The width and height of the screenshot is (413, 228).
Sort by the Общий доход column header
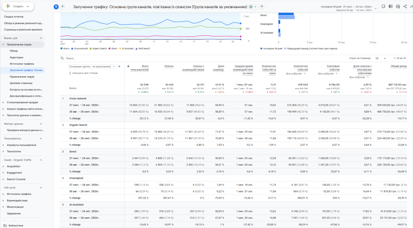pos(399,67)
